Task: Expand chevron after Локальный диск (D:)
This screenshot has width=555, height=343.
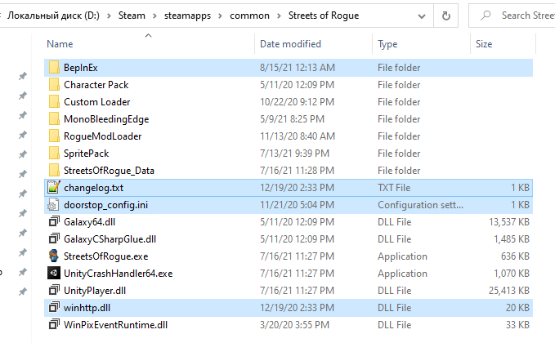Action: point(109,16)
